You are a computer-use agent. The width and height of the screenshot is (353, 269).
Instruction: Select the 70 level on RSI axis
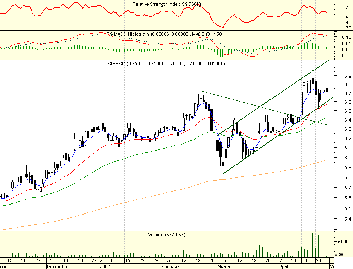[348, 7]
